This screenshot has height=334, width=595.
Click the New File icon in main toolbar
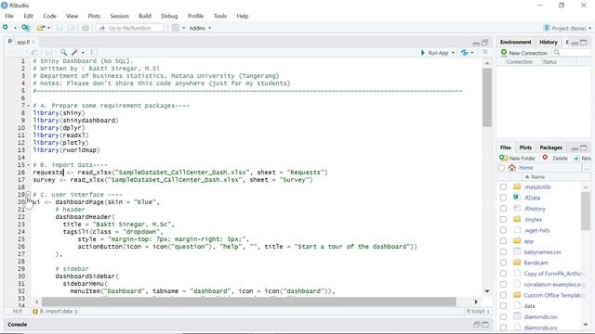[6, 27]
